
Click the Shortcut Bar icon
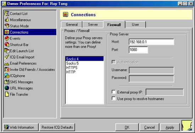click(7, 45)
